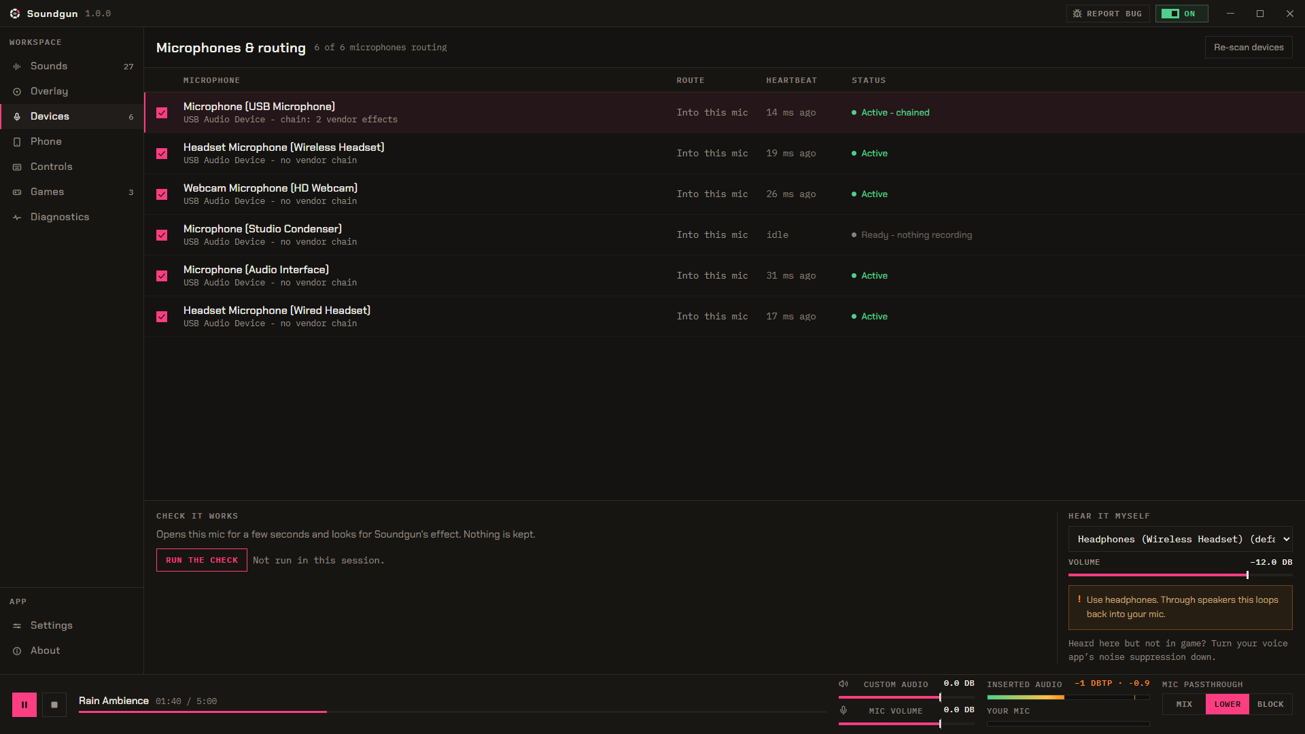Screen dimensions: 1305x734
Task: Open the Diagnostics page label
Action: [60, 217]
